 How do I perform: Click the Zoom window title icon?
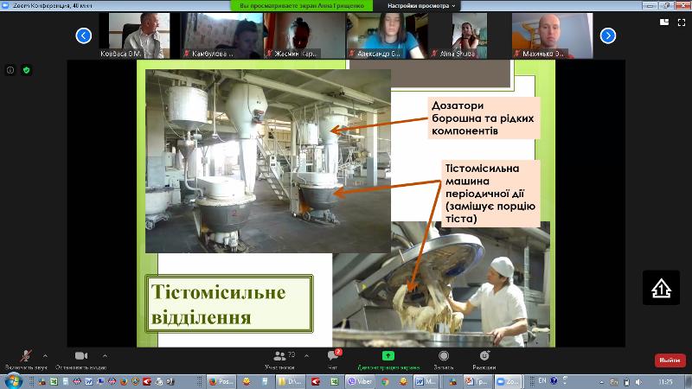[x=5, y=5]
